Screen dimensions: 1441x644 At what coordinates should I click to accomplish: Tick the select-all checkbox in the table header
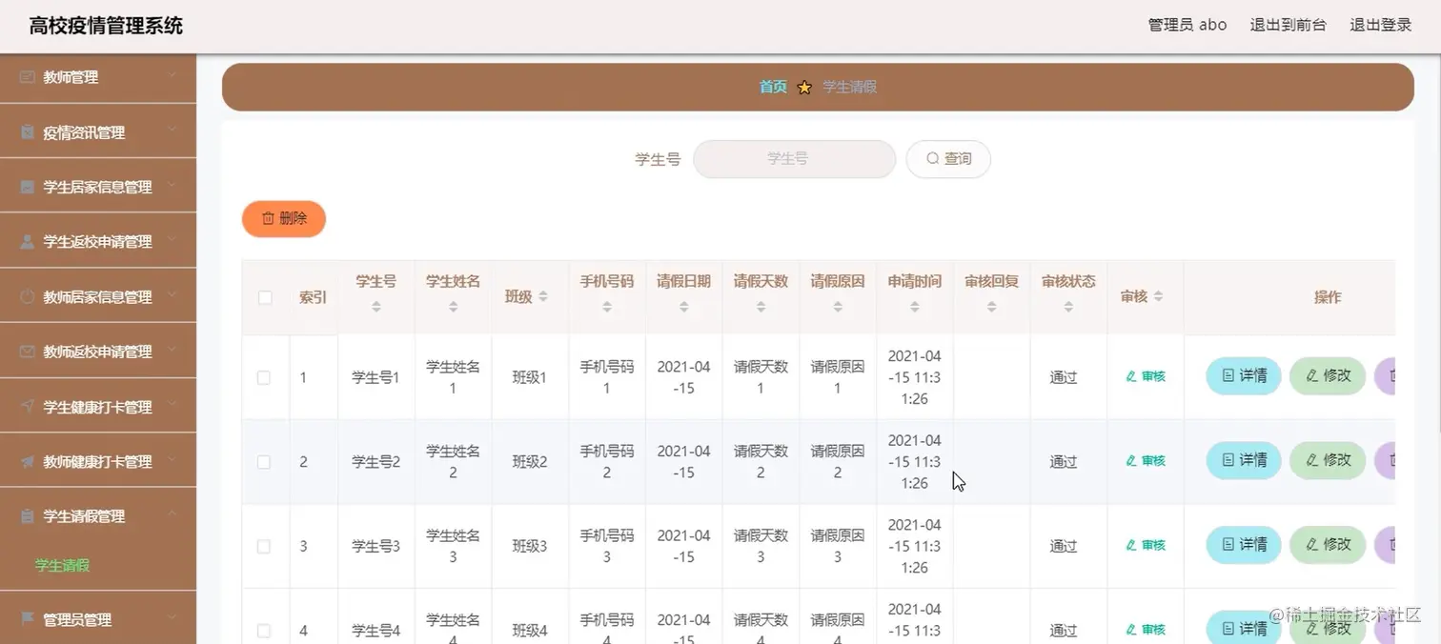click(265, 297)
